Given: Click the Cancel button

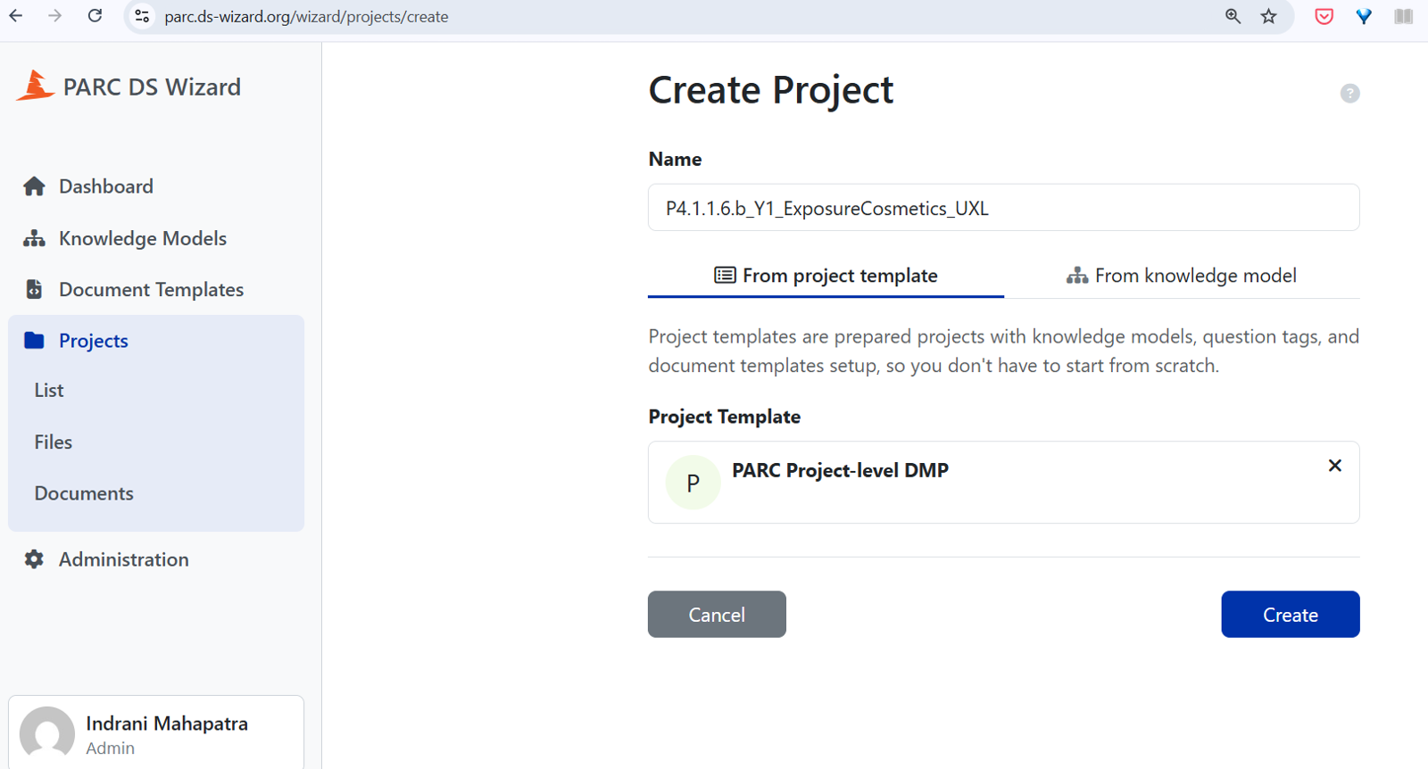Looking at the screenshot, I should pos(717,615).
